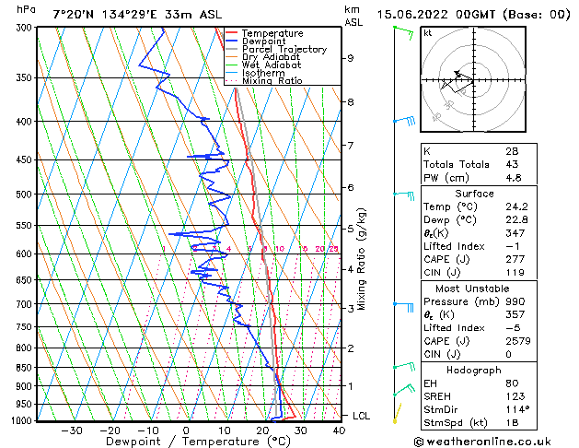Click the Most Unstable section heading
The image size is (579, 448).
[x=472, y=289]
